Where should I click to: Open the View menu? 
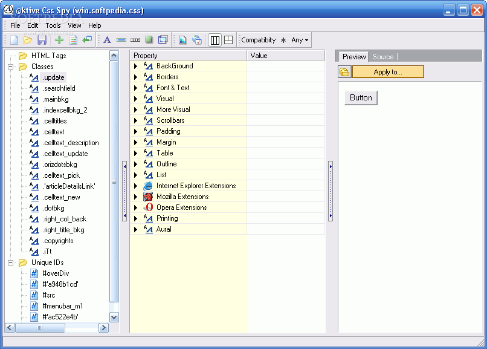coord(74,25)
